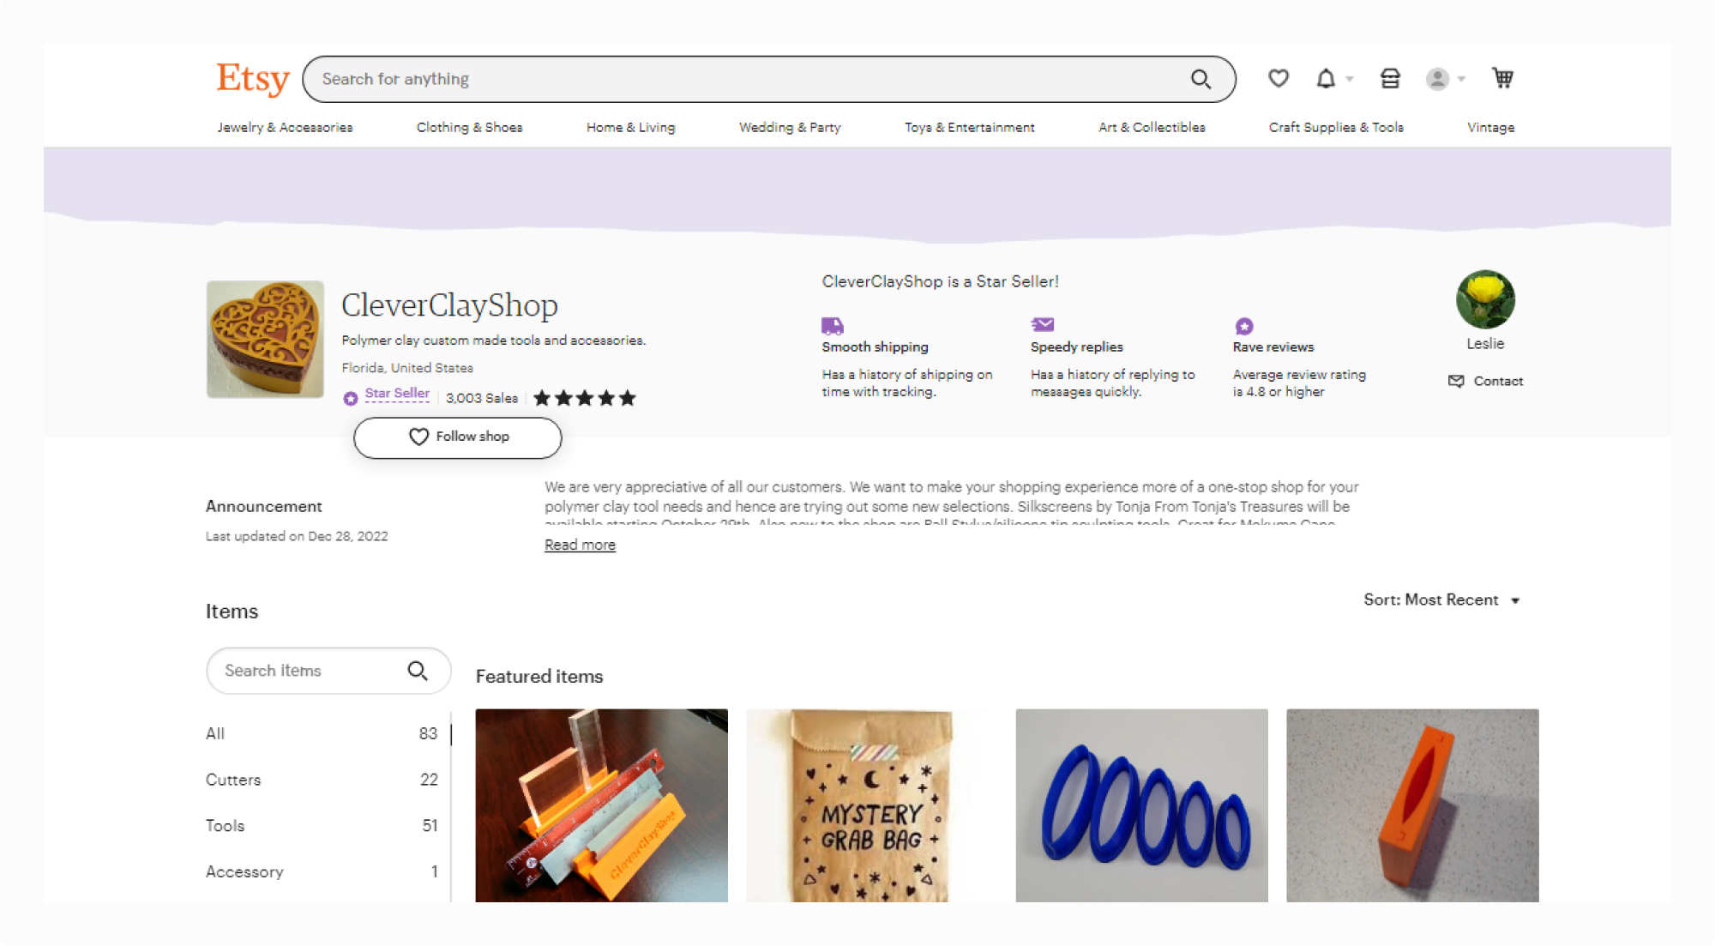
Task: Click the 3,003 Sales text
Action: [x=482, y=398]
